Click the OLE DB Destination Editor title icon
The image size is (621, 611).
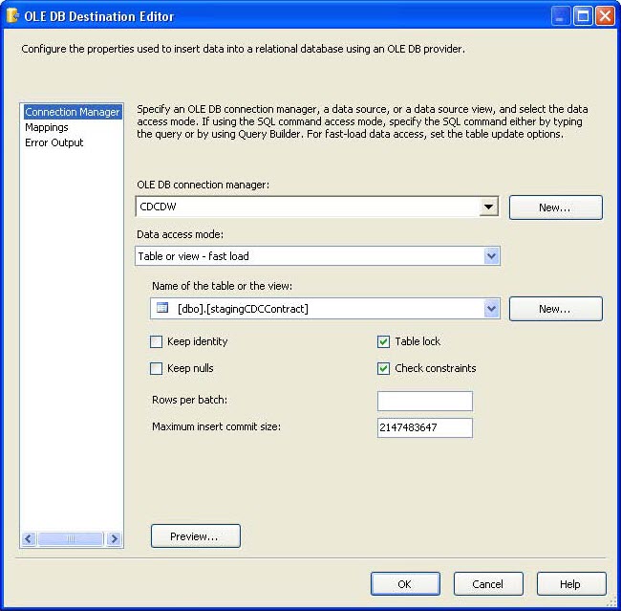pyautogui.click(x=13, y=16)
